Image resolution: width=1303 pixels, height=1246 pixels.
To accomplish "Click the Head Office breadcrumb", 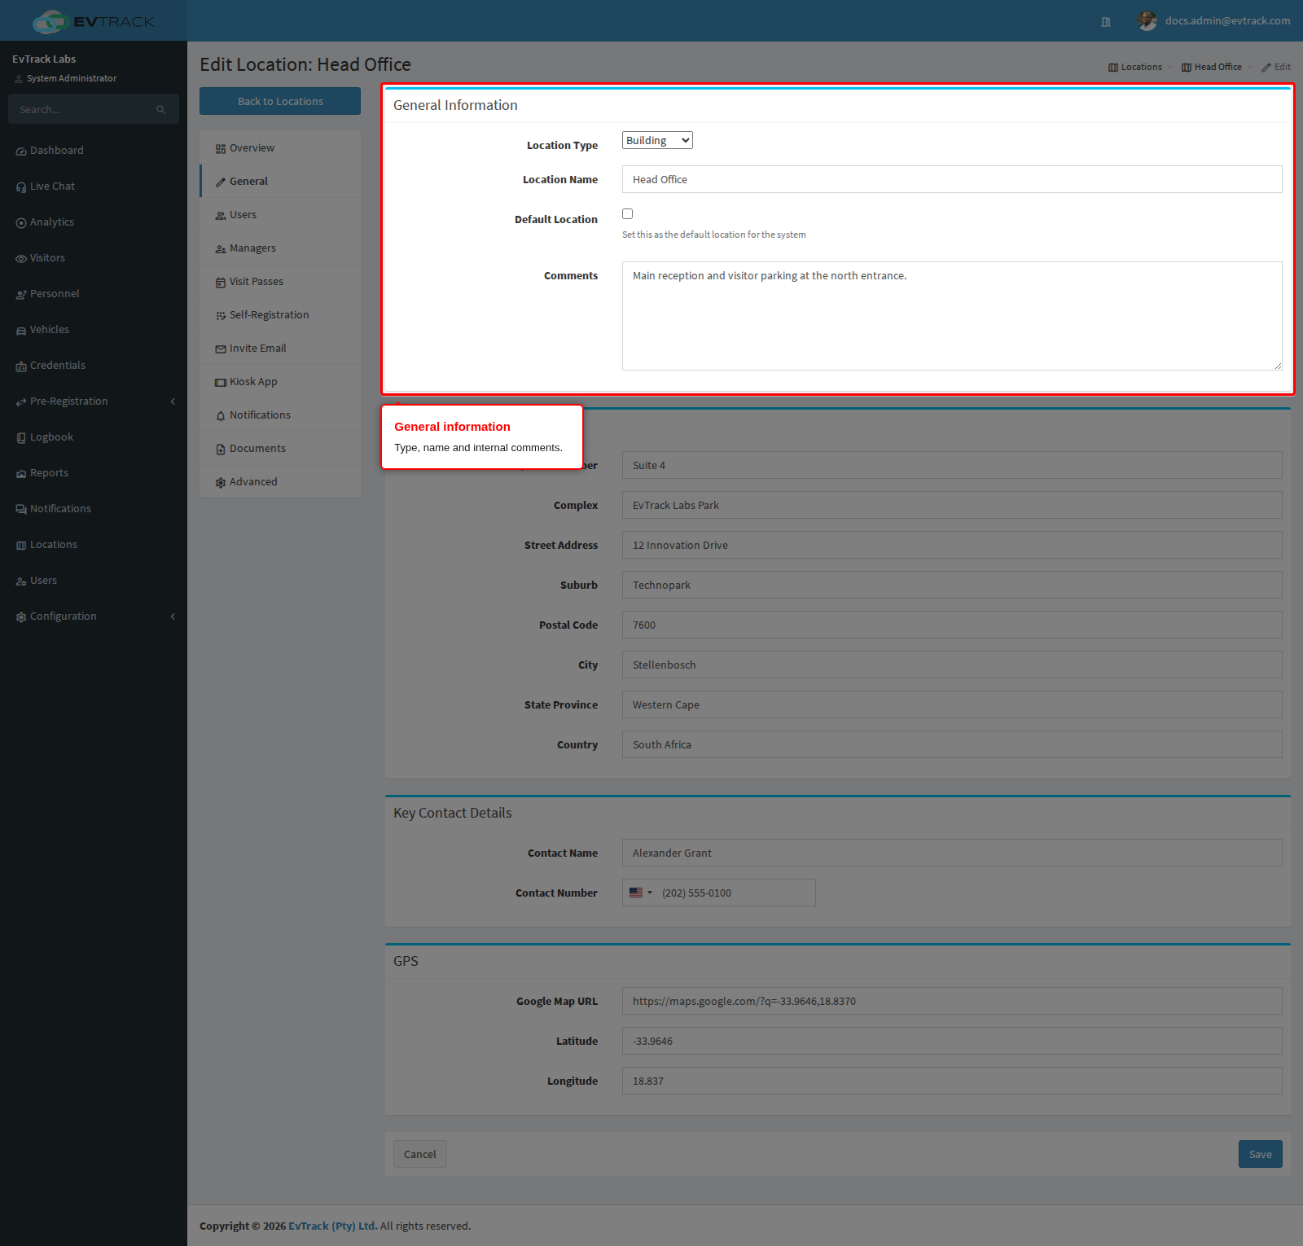I will (1212, 67).
